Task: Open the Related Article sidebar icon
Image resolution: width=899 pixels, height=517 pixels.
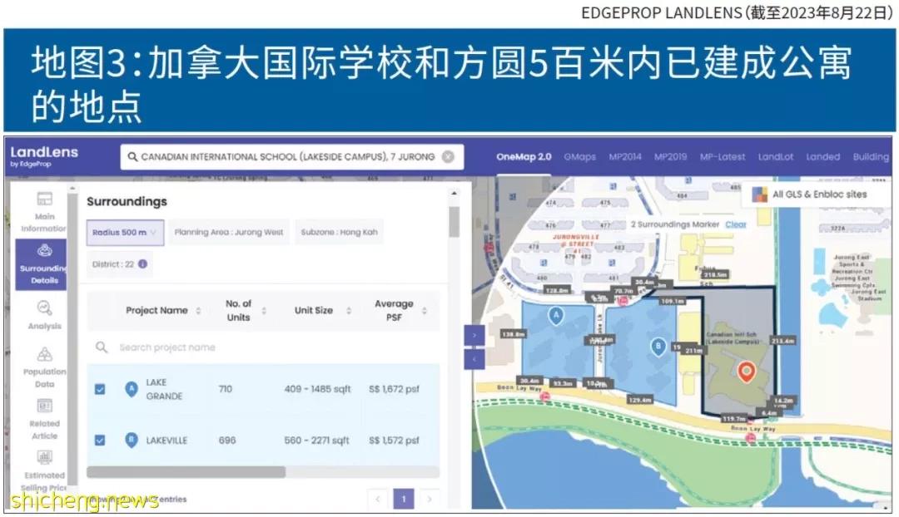Action: pos(44,406)
